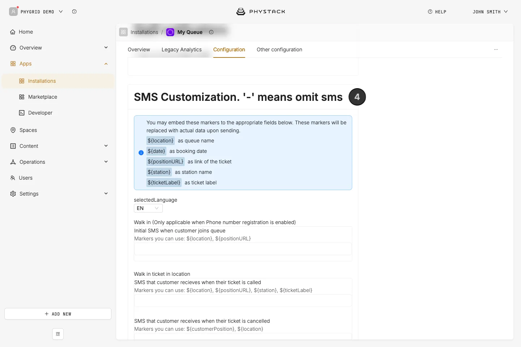This screenshot has height=347, width=521.
Task: Click the Users people icon
Action: 13,178
